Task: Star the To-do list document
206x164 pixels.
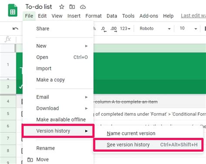Action: pyautogui.click(x=62, y=7)
